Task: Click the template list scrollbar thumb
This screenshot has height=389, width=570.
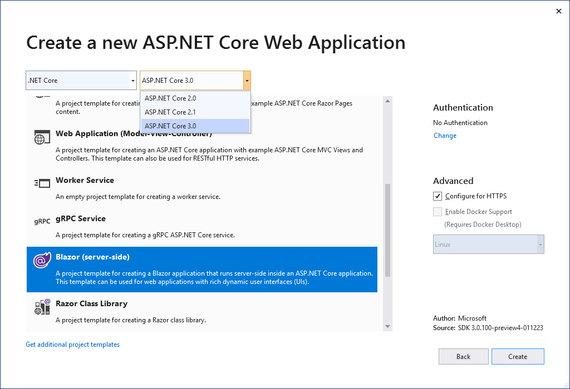Action: (387, 231)
